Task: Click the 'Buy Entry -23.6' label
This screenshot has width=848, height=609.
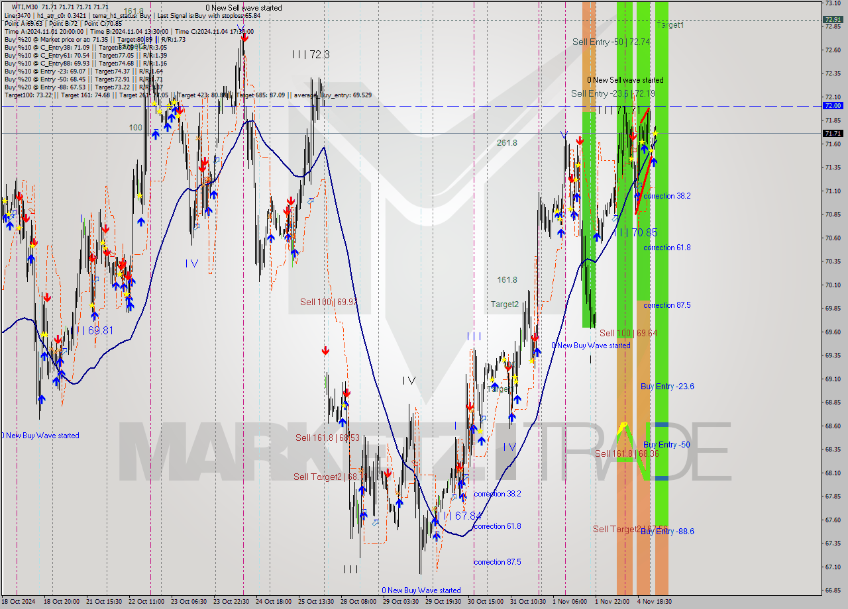Action: 667,386
